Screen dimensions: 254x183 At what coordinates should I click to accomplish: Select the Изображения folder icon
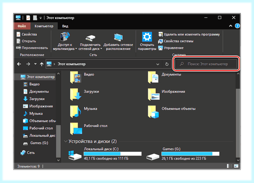(154, 95)
